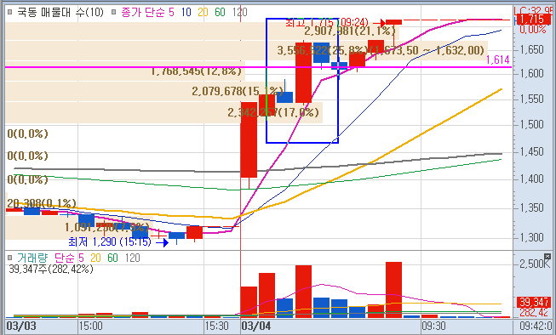The image size is (556, 335).
Task: Click the magenta 1,614 price line label
Action: tap(497, 60)
